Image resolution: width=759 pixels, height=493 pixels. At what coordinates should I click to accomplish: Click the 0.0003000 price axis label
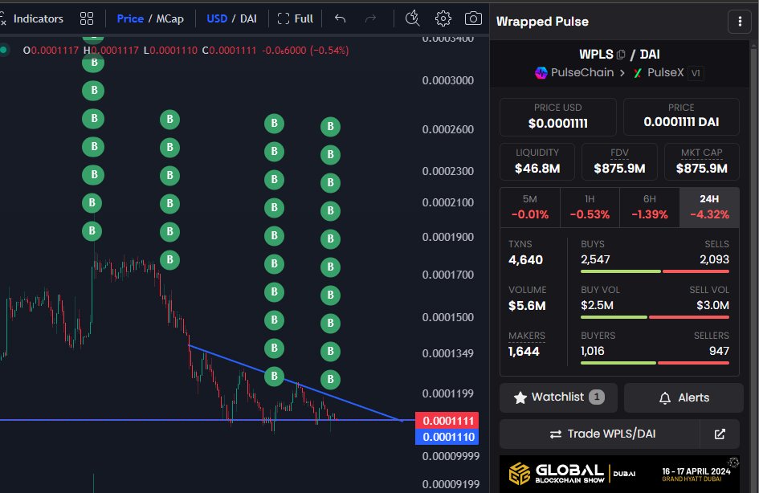447,80
